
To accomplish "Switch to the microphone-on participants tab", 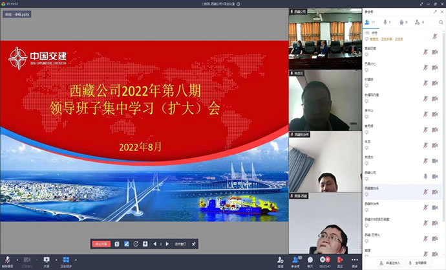I will point(387,22).
